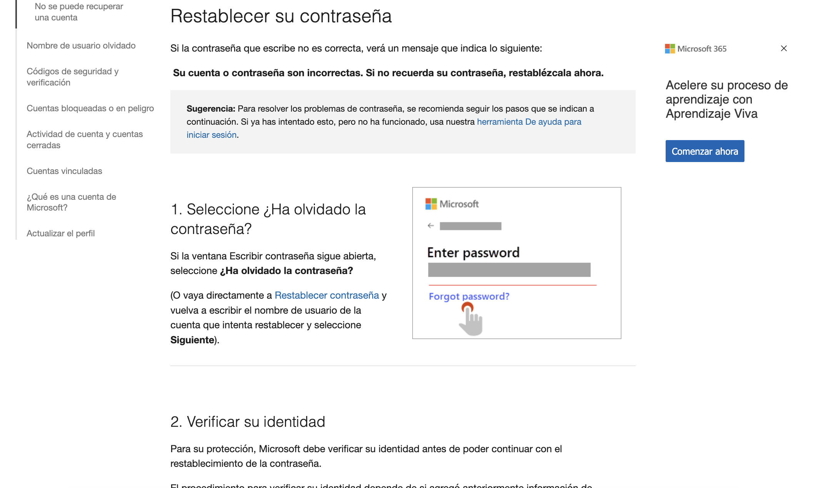Screen dimensions: 836x488
Task: Select Actualizar el perfil in sidebar
Action: pyautogui.click(x=61, y=234)
